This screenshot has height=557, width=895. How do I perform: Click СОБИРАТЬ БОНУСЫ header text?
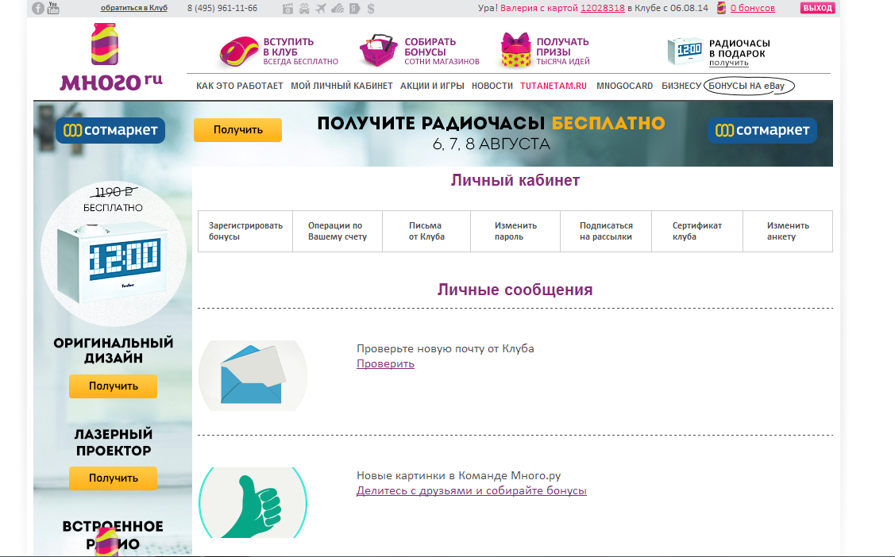pos(430,47)
